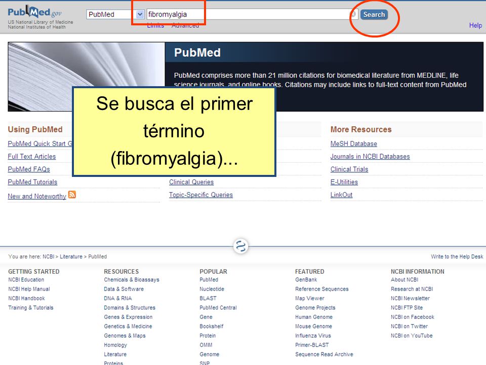Open GenBank footer link
The height and width of the screenshot is (365, 486).
pyautogui.click(x=306, y=280)
